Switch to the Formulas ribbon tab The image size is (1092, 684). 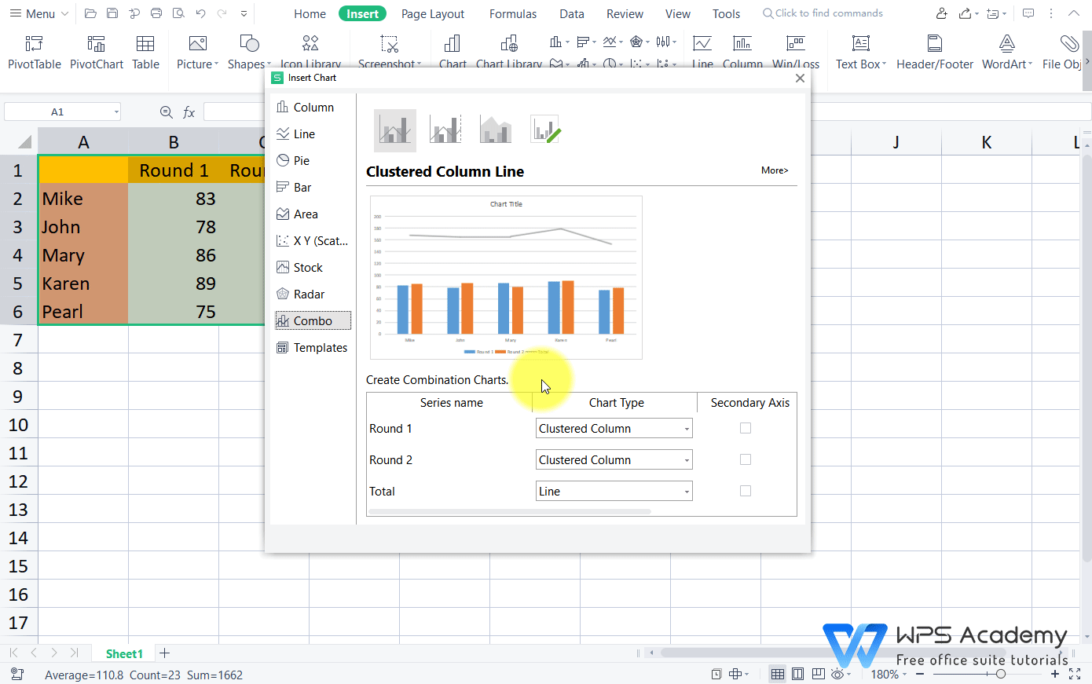click(512, 13)
